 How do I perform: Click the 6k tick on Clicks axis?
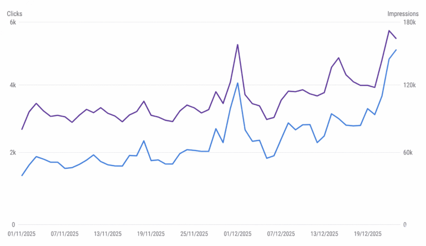tap(13, 22)
